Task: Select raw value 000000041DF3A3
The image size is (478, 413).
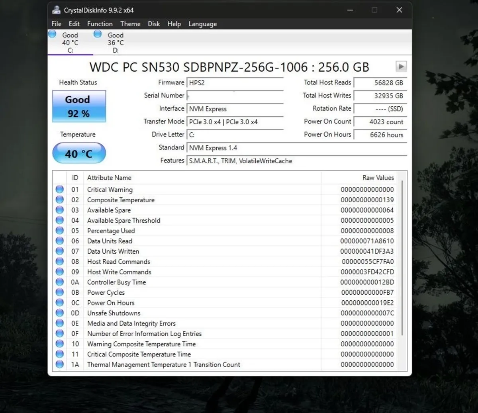Action: (x=367, y=251)
